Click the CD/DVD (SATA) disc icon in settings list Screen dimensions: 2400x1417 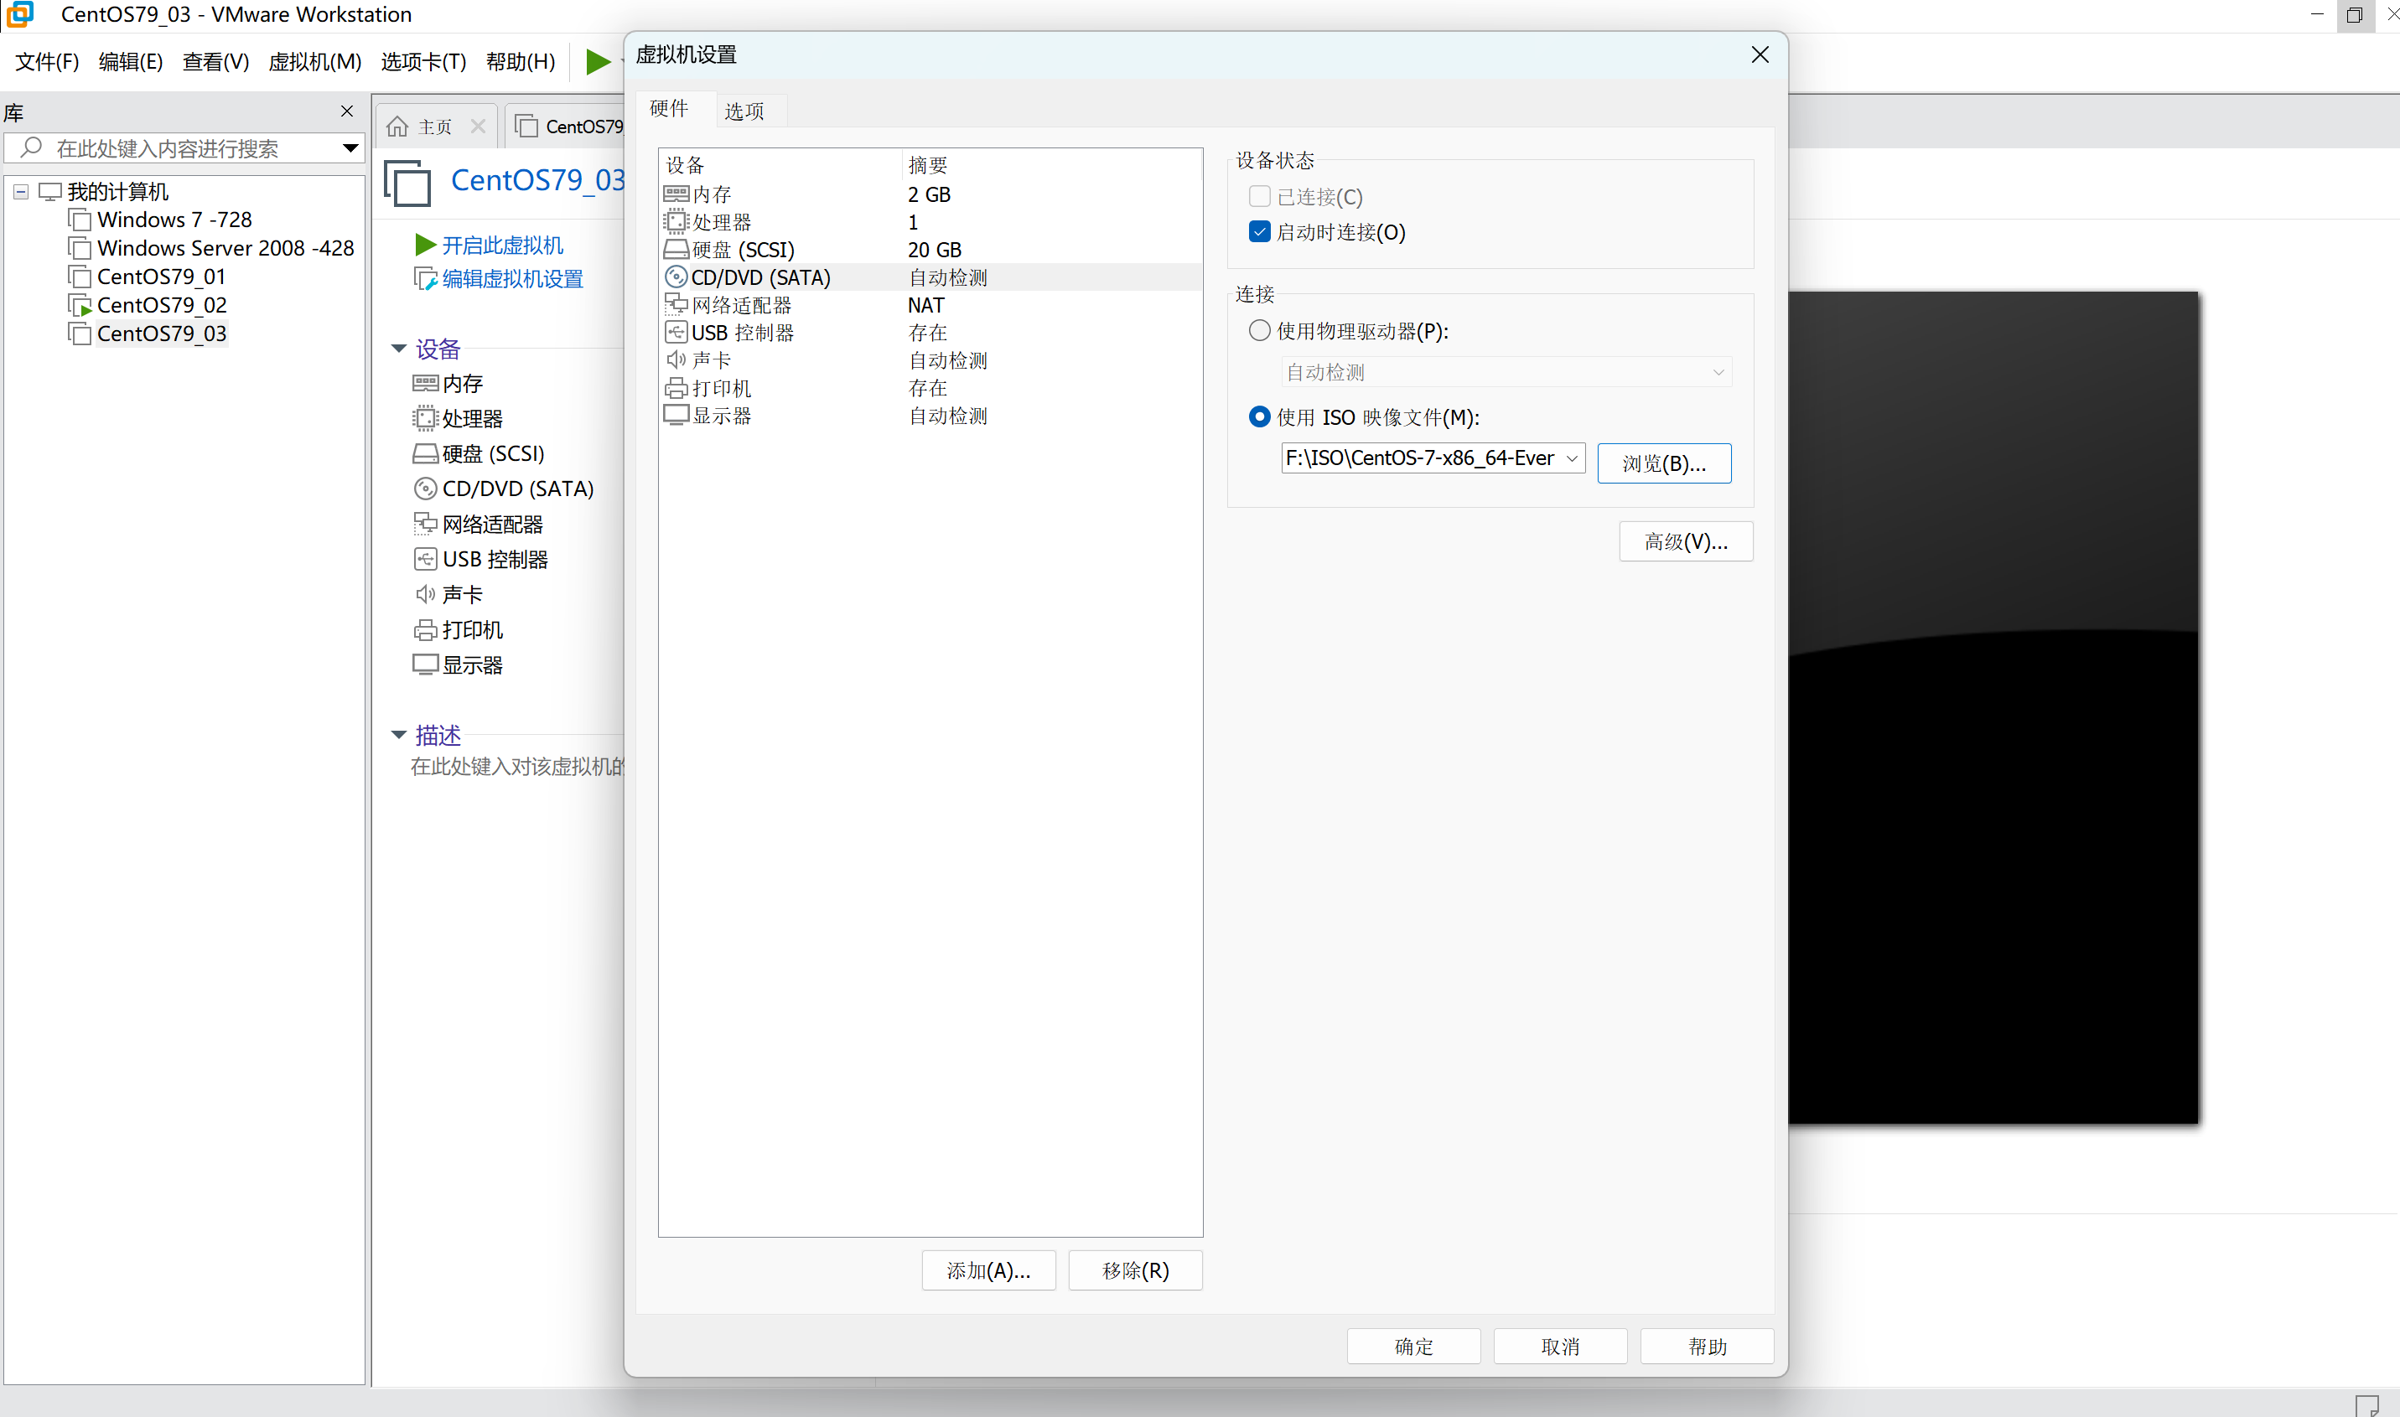(676, 277)
